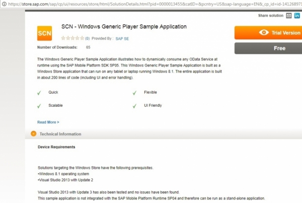Click the site info icon in address bar
The width and height of the screenshot is (302, 203).
pos(4,4)
